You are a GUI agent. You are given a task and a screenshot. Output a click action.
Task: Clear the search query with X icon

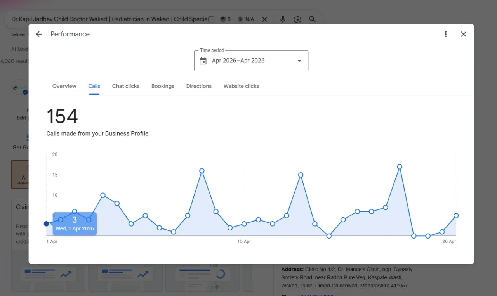tap(264, 19)
